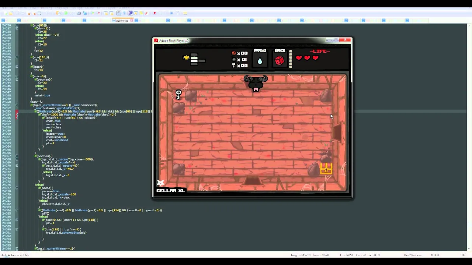Collapse the fold at line 24042

[x=17, y=76]
